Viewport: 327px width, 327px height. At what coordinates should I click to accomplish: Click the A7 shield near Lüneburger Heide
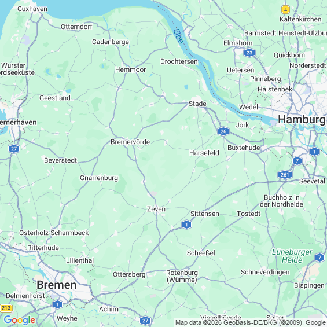point(319,257)
